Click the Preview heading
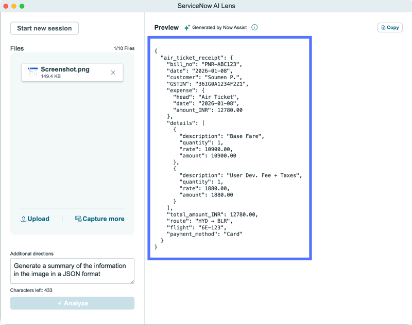The width and height of the screenshot is (412, 325). [x=166, y=28]
